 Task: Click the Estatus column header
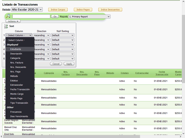click(125, 73)
